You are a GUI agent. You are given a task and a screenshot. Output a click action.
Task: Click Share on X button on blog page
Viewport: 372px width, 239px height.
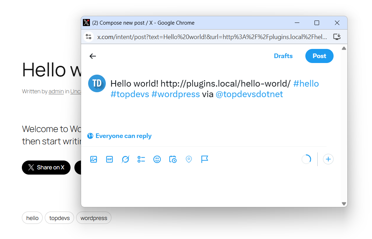pyautogui.click(x=46, y=168)
